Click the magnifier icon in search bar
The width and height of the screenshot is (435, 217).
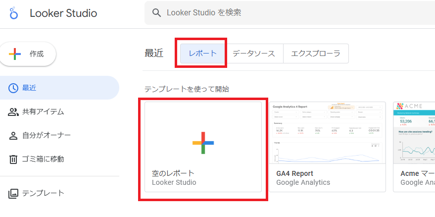[x=157, y=13]
